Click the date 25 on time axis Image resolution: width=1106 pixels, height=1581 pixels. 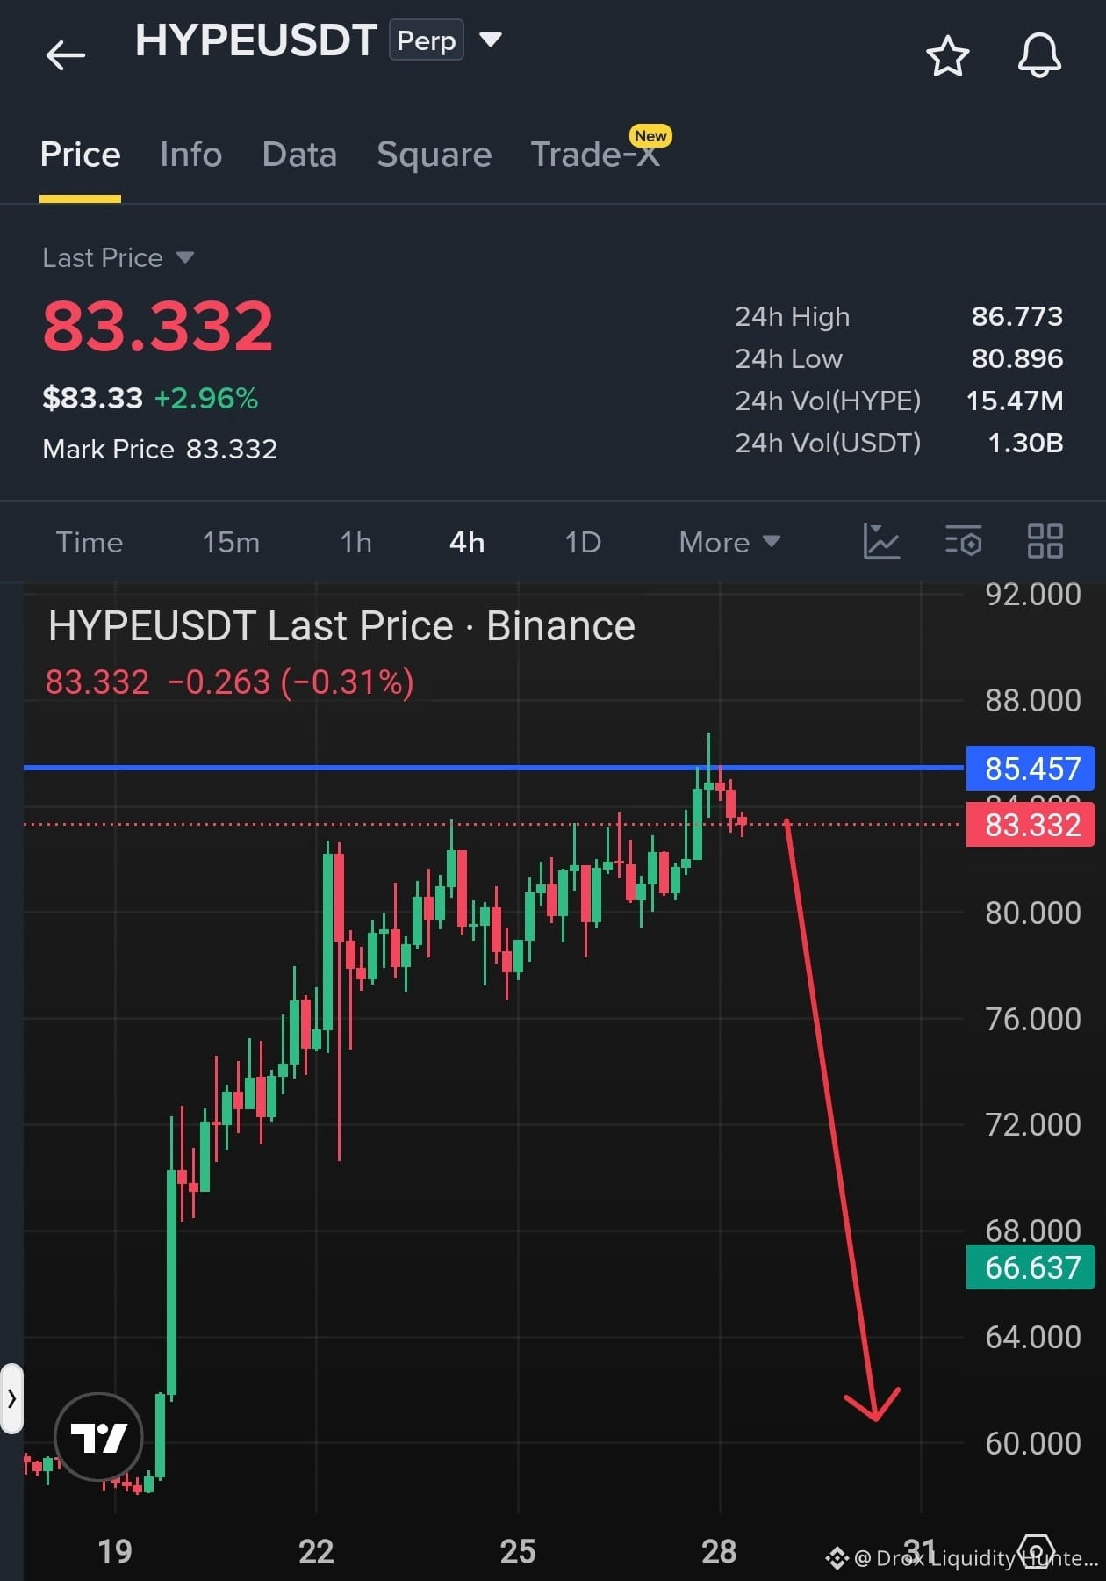click(x=518, y=1552)
